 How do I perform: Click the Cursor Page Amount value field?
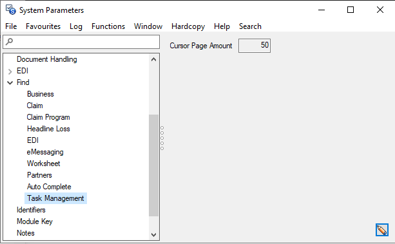pyautogui.click(x=255, y=46)
